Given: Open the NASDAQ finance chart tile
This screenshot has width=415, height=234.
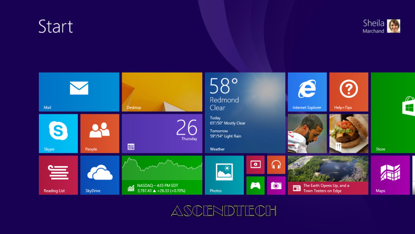Looking at the screenshot, I should pos(162,175).
